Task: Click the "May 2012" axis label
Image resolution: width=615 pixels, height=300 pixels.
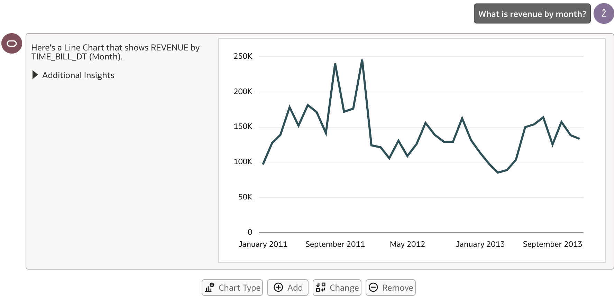Action: (407, 244)
